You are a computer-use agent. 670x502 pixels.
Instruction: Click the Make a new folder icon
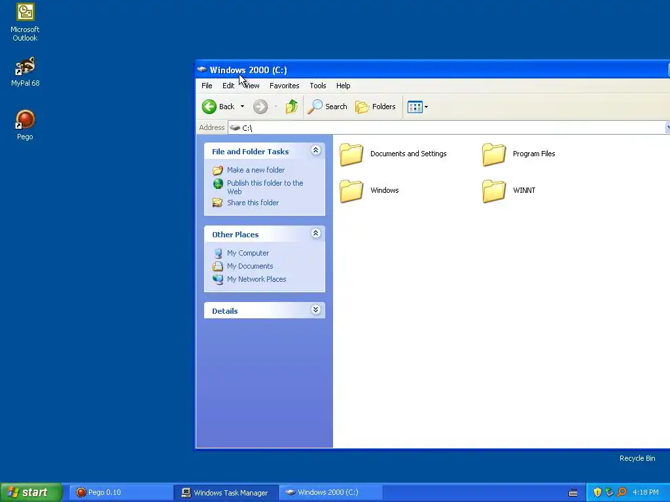[x=218, y=171]
